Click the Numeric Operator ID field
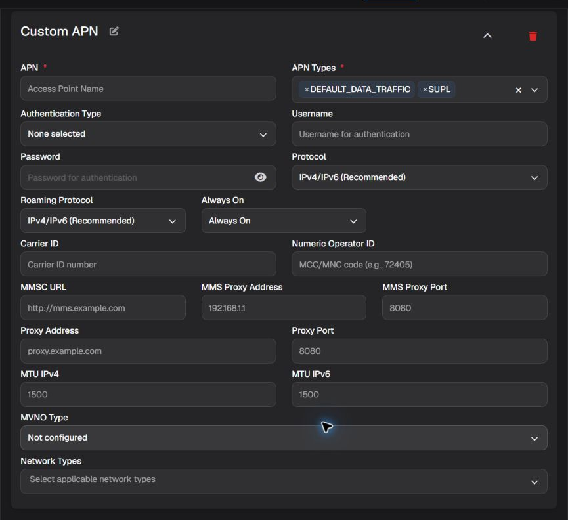 pyautogui.click(x=420, y=265)
